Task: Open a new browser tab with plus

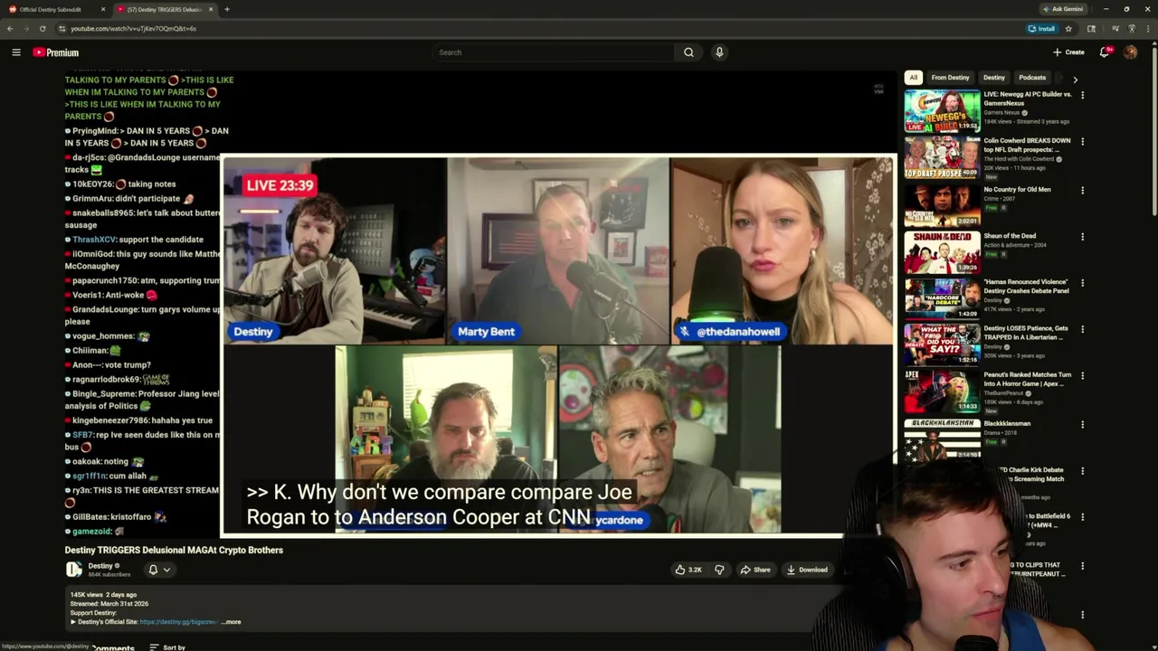Action: [x=227, y=9]
